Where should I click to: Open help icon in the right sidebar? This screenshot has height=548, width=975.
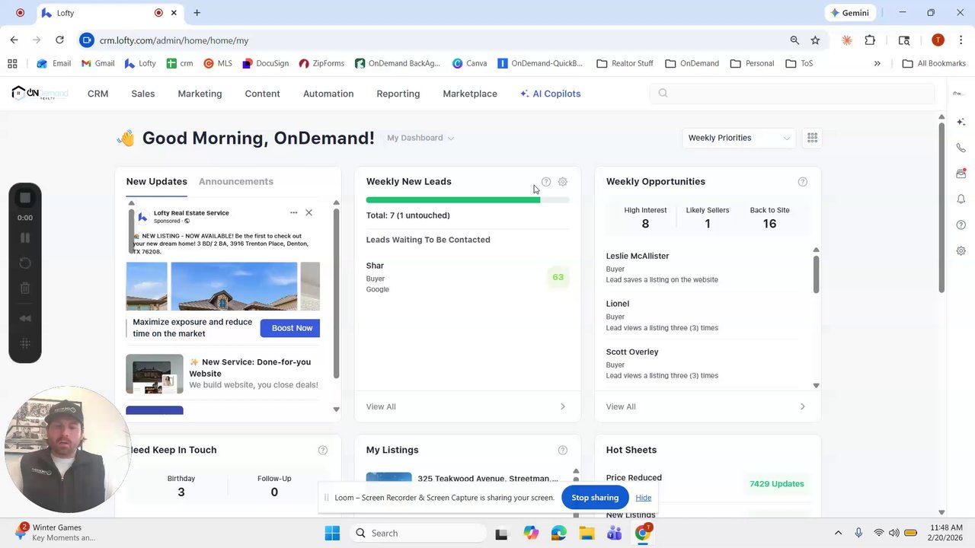pyautogui.click(x=961, y=225)
